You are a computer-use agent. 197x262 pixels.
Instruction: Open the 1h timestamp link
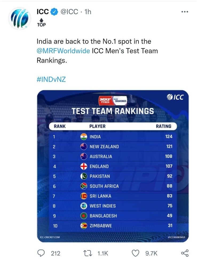[88, 12]
